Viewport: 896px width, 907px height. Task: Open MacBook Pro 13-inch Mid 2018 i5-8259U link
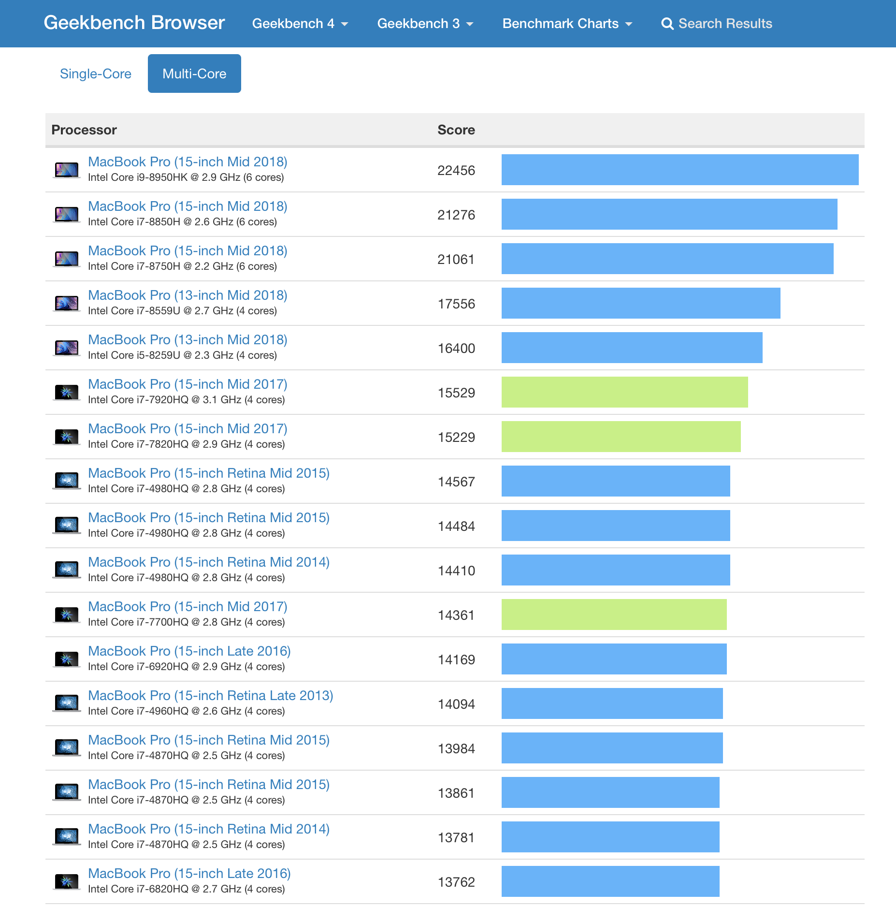188,339
